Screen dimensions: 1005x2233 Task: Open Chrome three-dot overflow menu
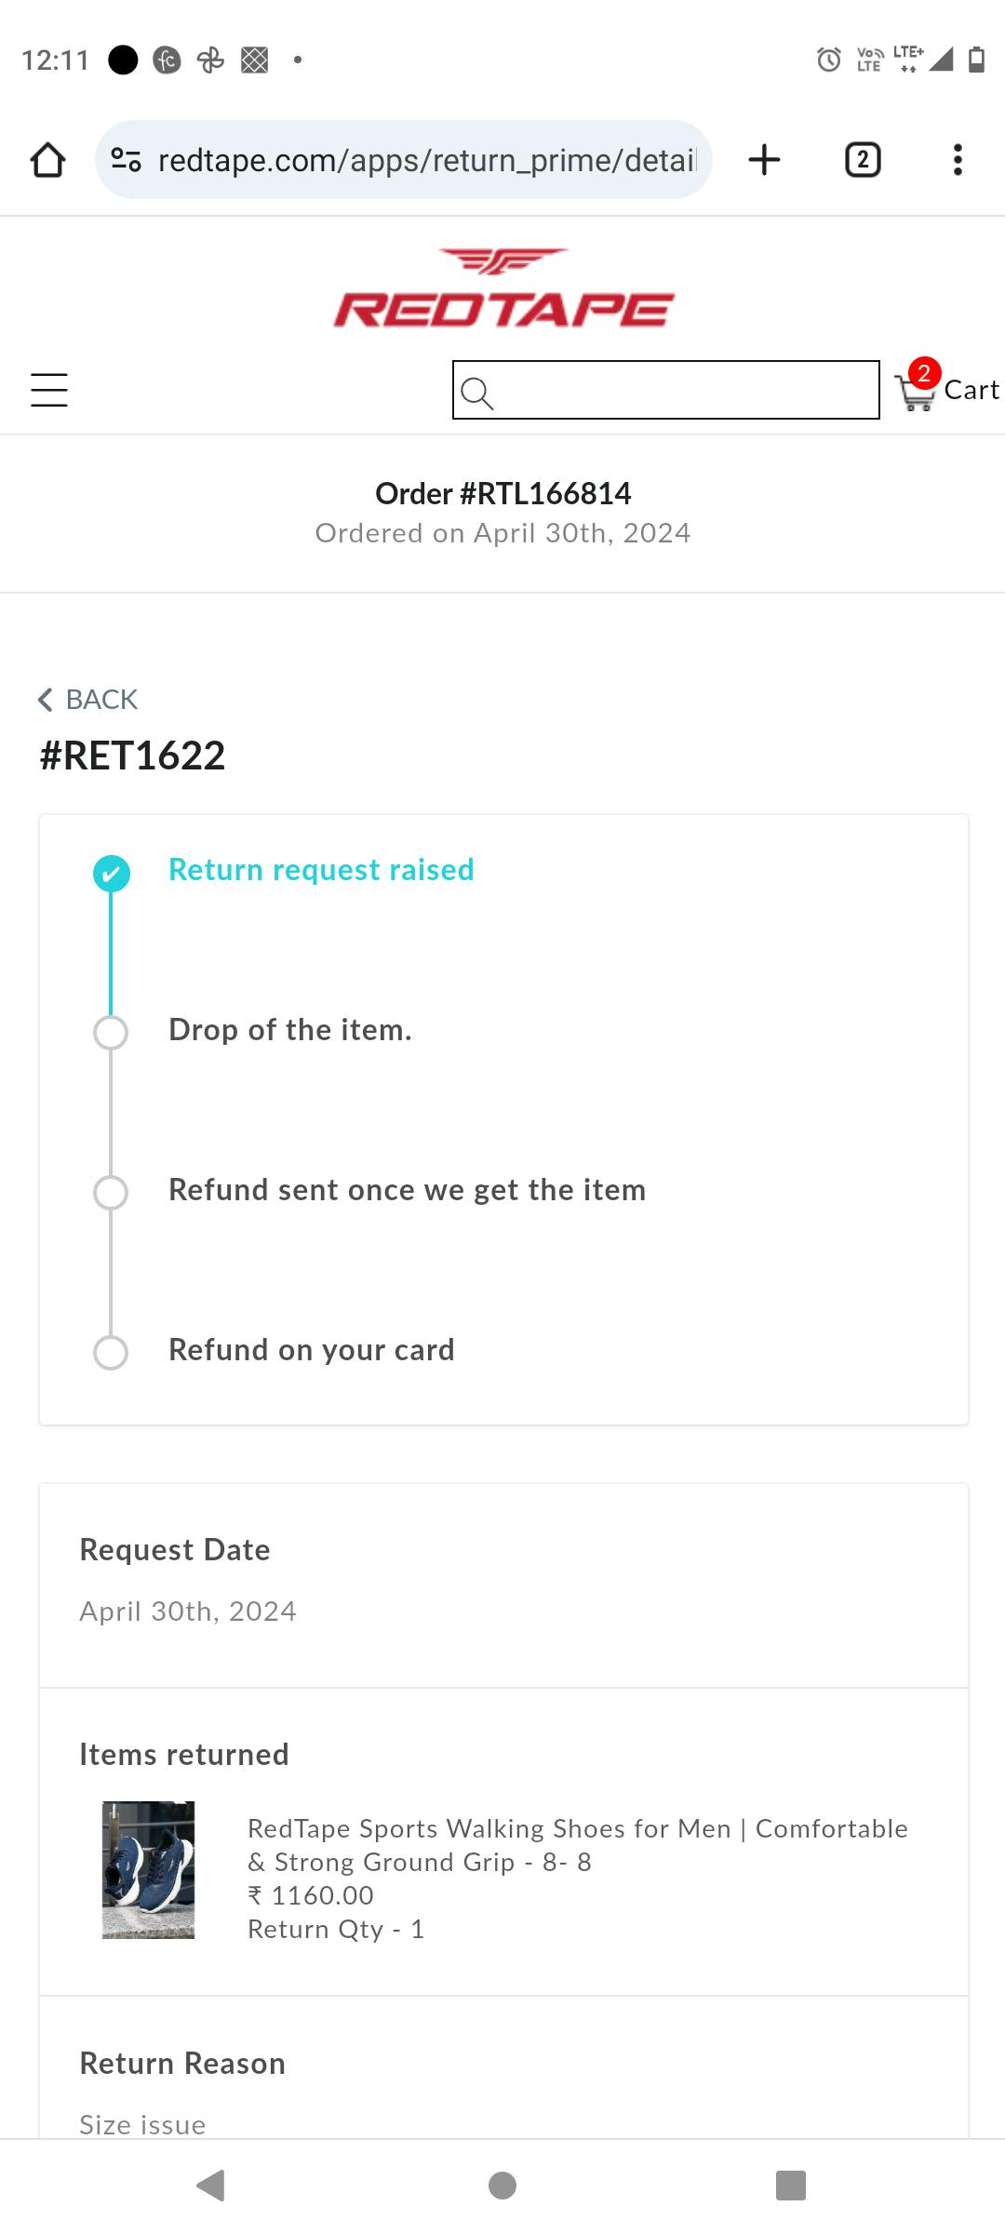click(x=957, y=160)
